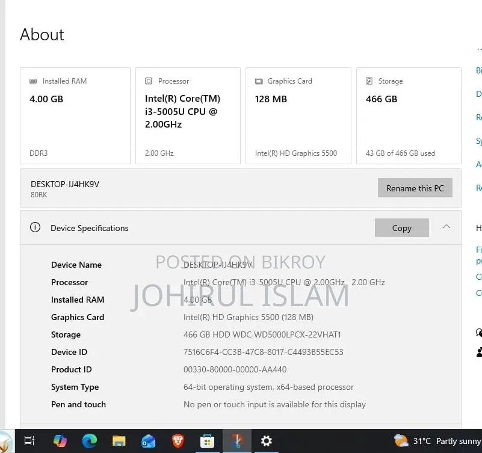Image resolution: width=482 pixels, height=453 pixels.
Task: Open Microsoft Store from the taskbar
Action: coord(207,442)
